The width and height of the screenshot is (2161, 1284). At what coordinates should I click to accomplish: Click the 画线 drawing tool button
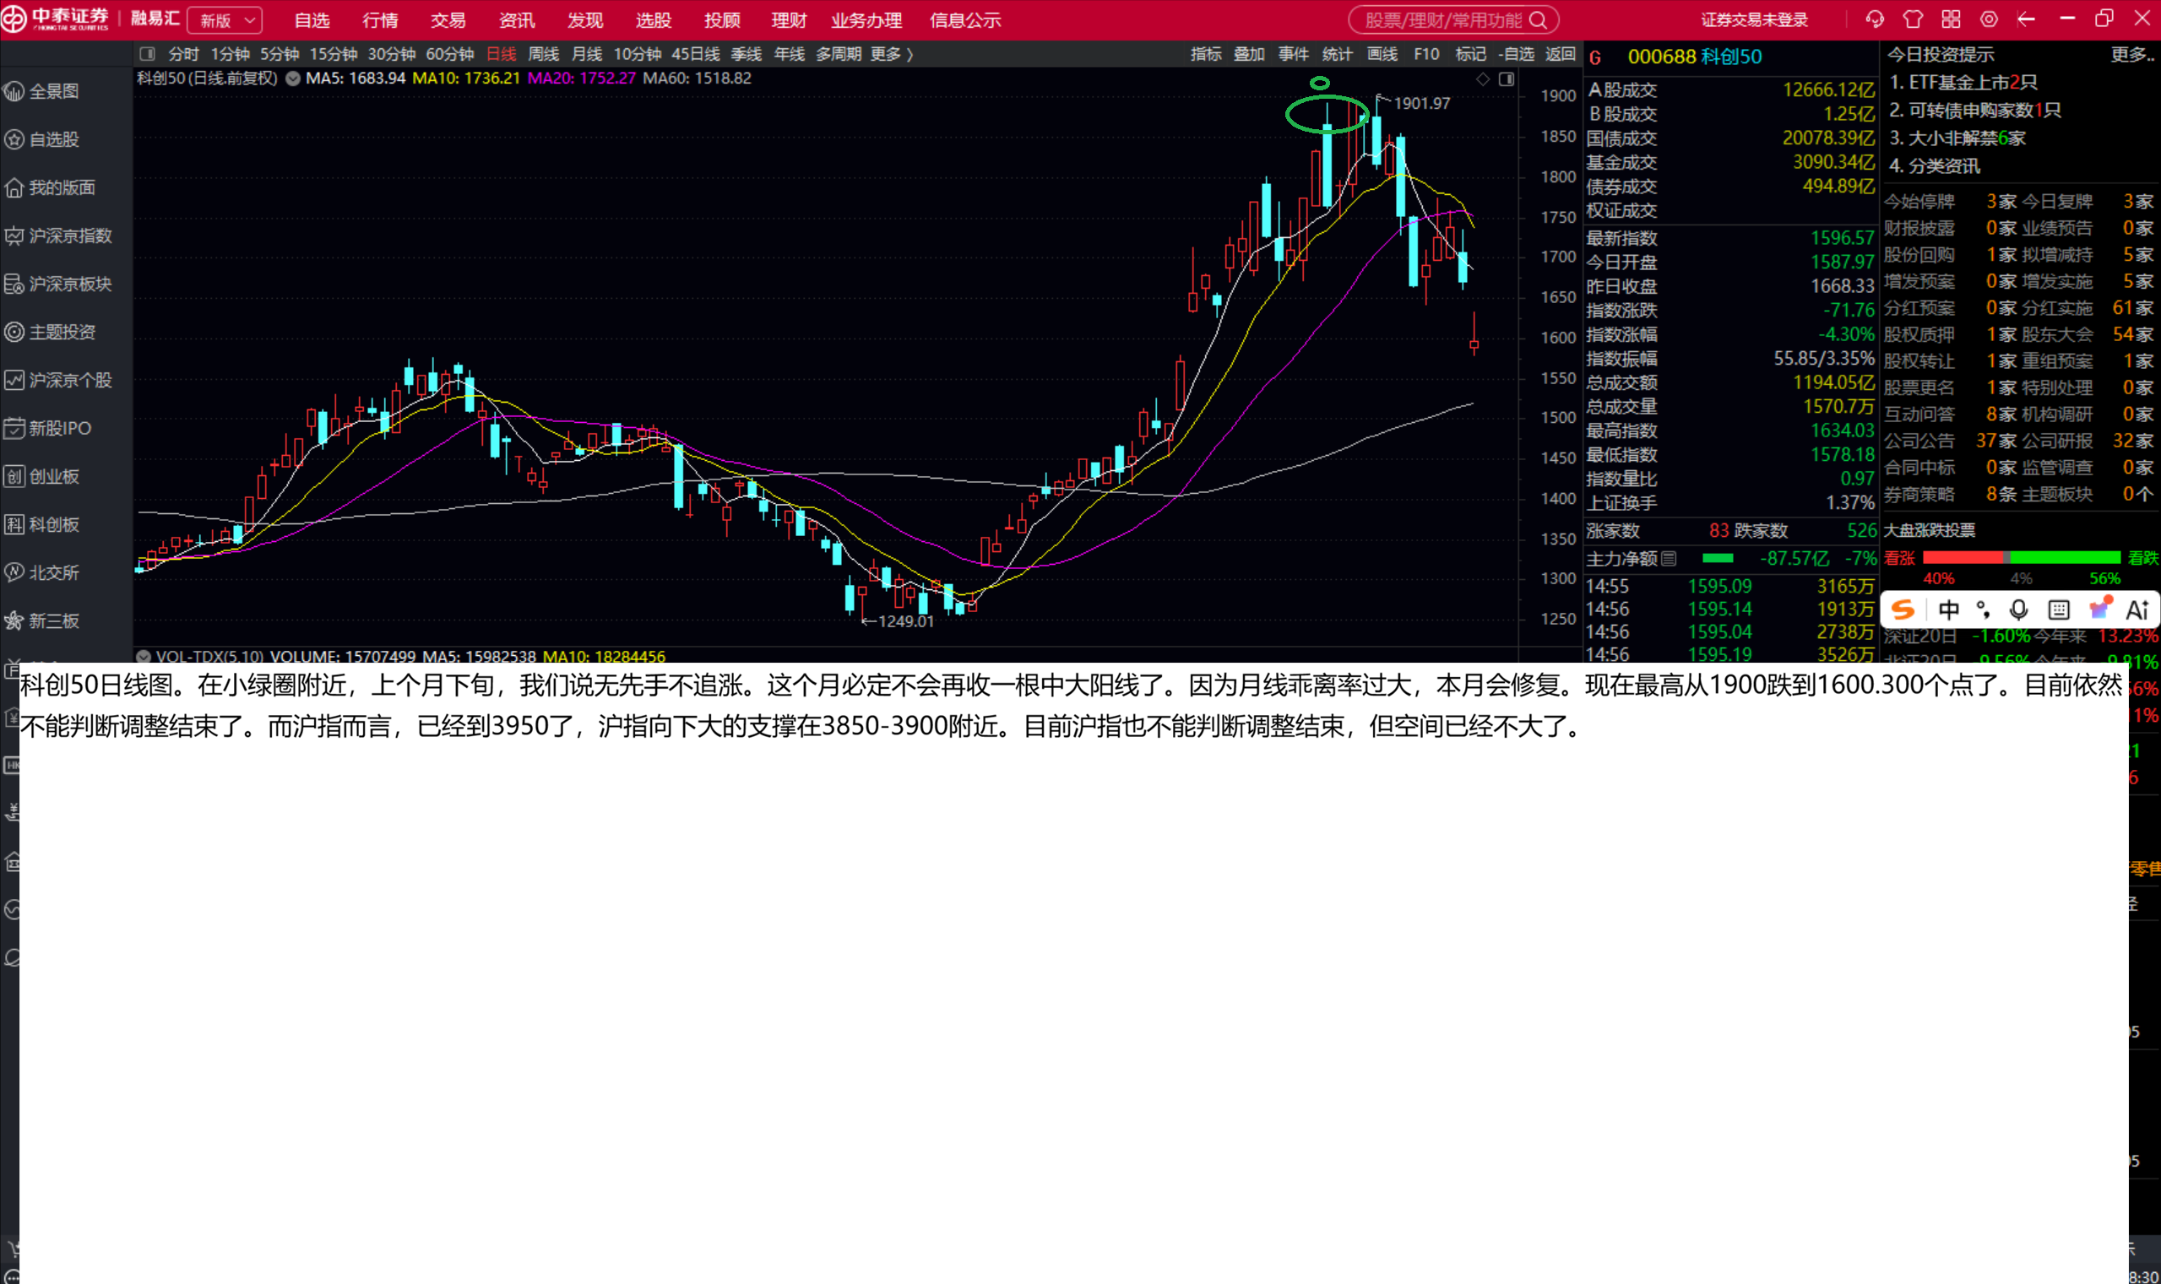tap(1382, 54)
